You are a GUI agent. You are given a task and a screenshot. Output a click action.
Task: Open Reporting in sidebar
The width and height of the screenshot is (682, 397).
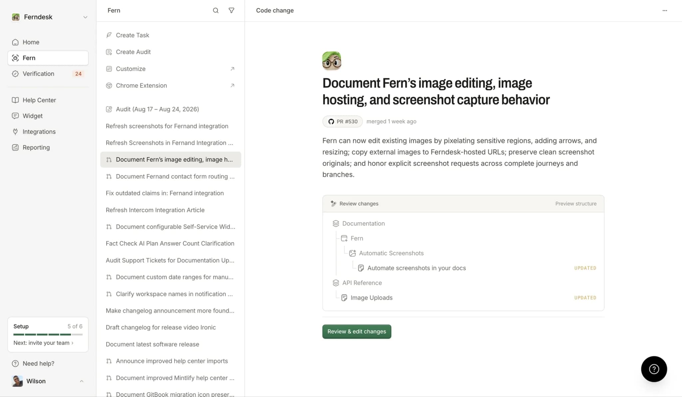[48, 147]
